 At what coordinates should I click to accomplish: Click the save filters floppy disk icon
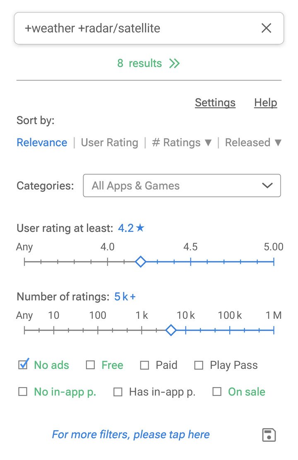[x=269, y=435]
